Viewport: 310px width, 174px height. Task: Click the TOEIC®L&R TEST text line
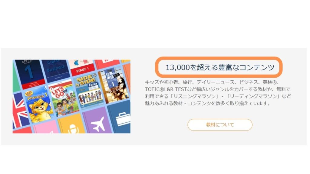[x=218, y=89]
